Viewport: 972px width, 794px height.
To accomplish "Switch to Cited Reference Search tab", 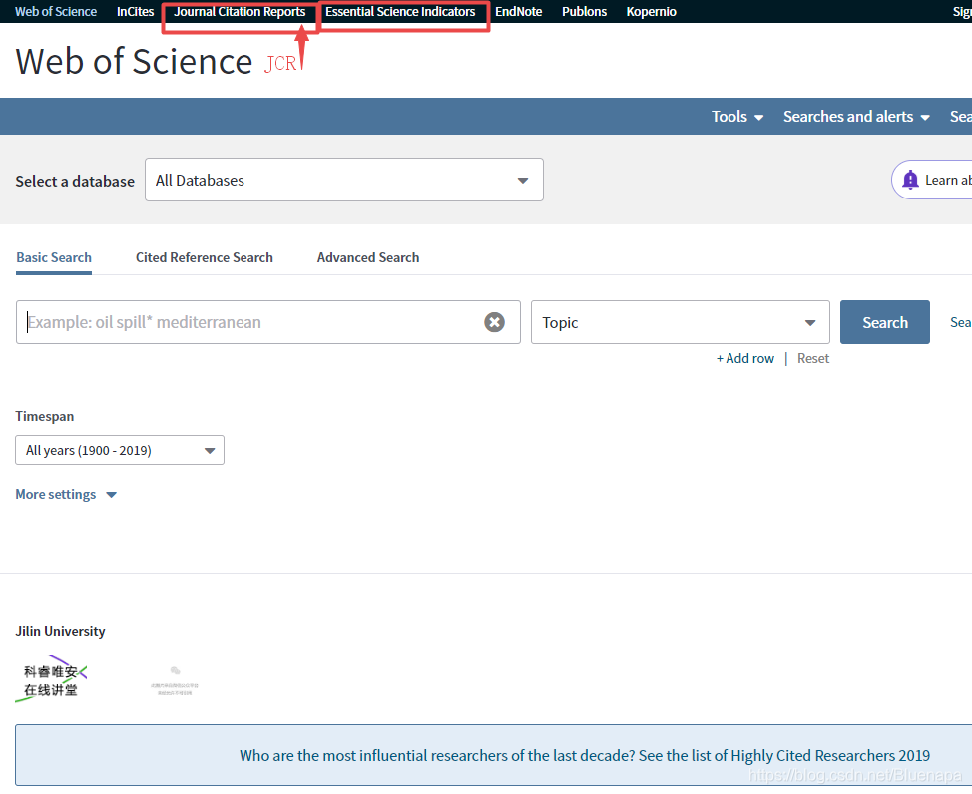I will tap(204, 257).
